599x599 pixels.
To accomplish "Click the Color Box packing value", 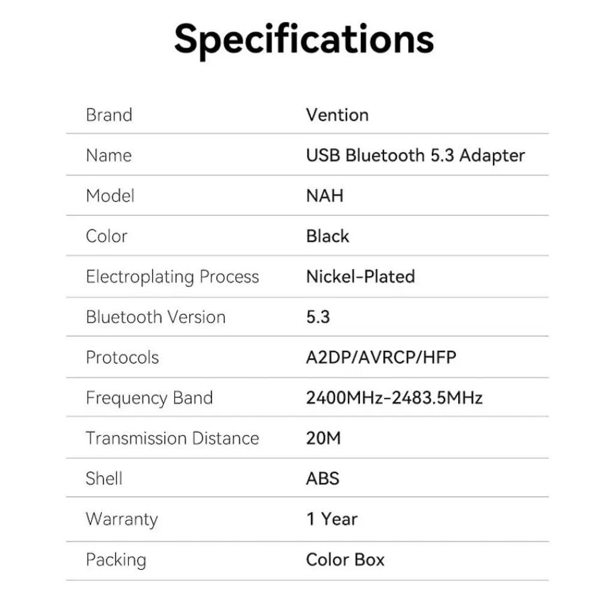I will coord(346,560).
